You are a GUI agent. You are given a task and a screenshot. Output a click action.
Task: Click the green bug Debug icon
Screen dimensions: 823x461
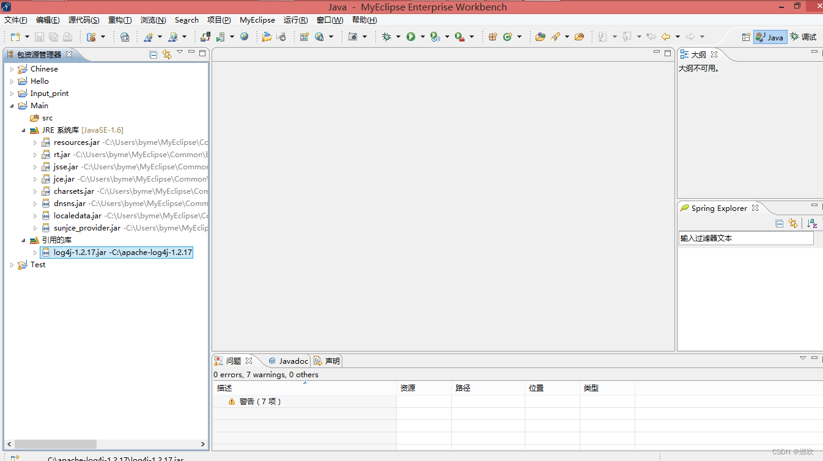(386, 37)
